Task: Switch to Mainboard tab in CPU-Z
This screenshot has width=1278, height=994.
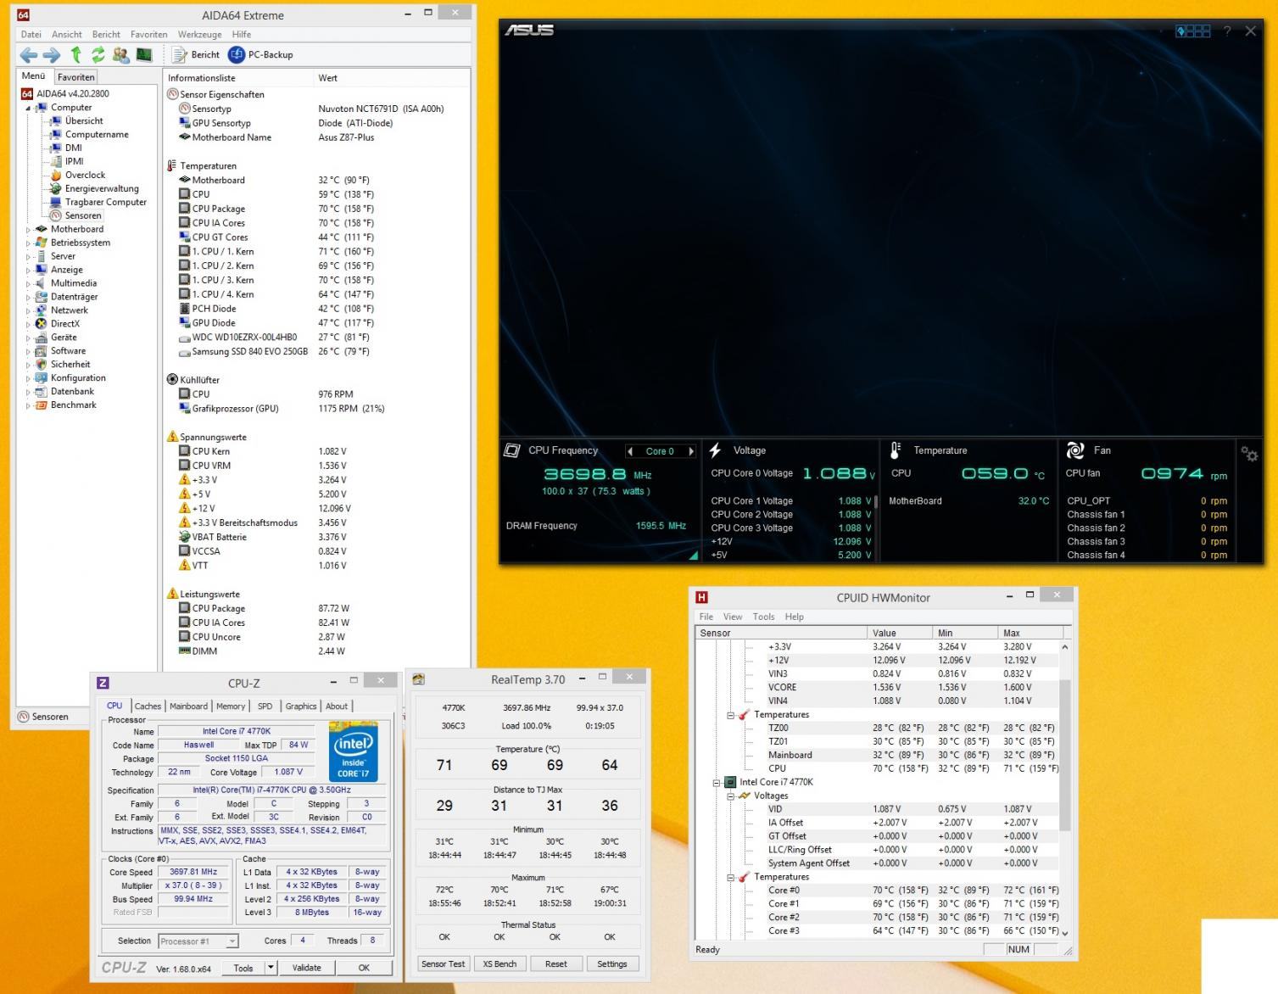Action: tap(188, 706)
